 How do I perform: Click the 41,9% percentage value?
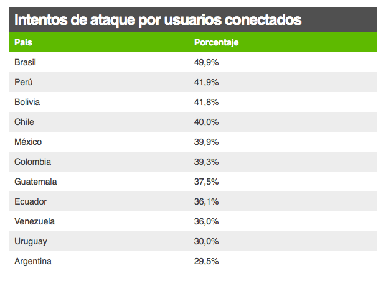(x=207, y=82)
